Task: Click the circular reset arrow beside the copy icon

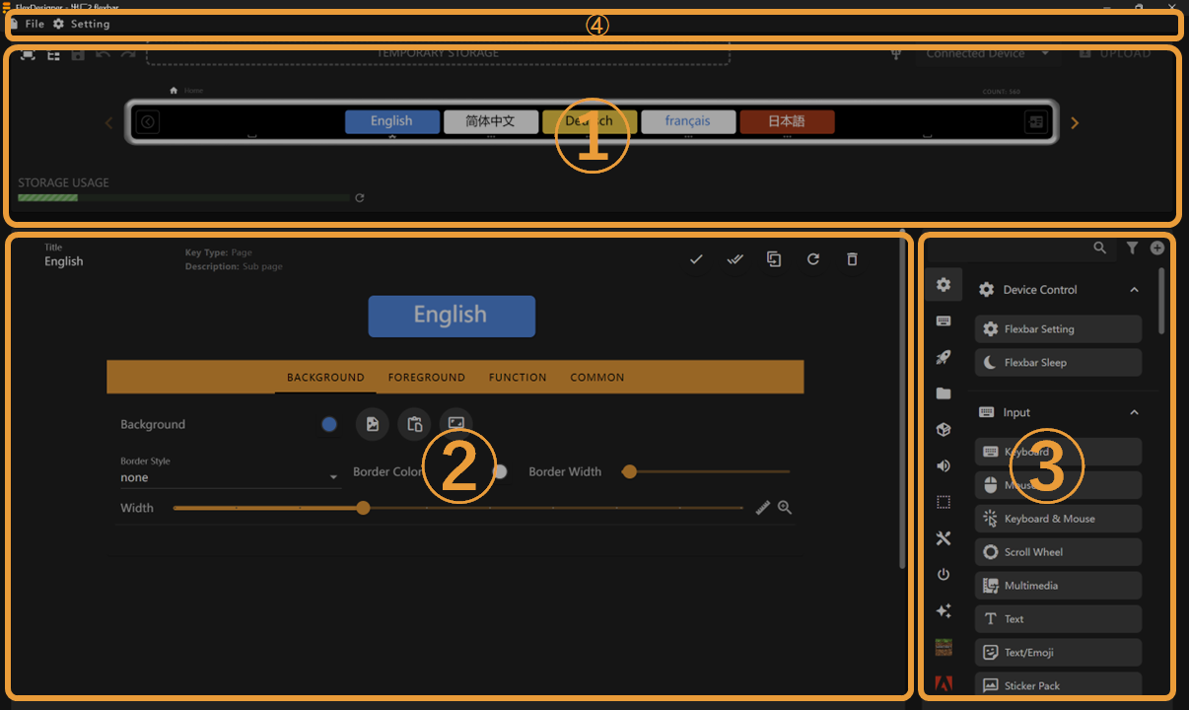Action: point(813,259)
